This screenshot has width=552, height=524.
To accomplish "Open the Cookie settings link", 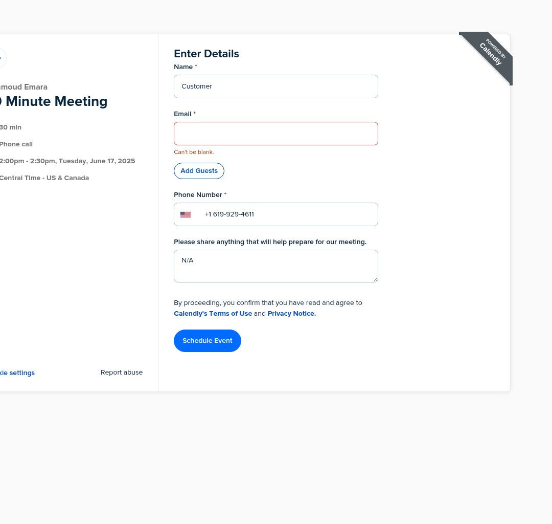I will (17, 373).
